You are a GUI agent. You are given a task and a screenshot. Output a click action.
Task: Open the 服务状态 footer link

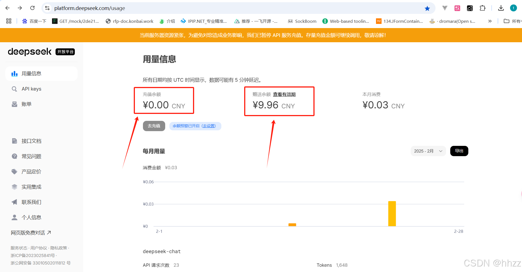coord(19,248)
